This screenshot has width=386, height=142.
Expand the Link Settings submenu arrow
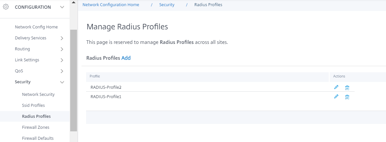62,60
